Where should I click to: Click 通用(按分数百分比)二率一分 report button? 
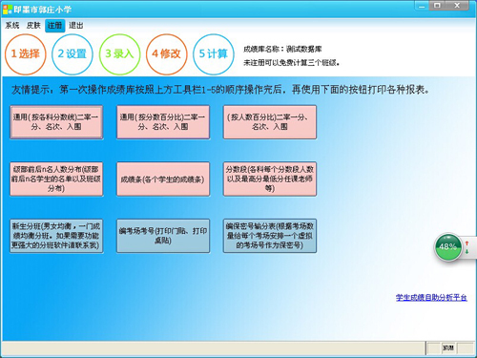(163, 122)
